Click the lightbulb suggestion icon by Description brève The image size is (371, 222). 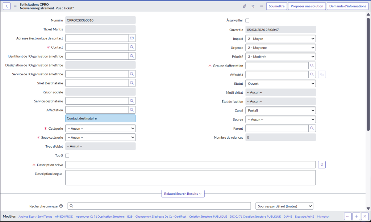pyautogui.click(x=322, y=164)
